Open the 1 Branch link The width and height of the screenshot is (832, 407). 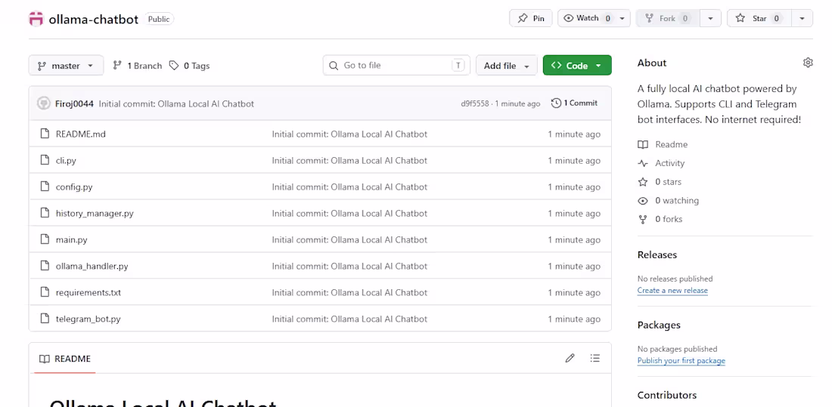138,66
